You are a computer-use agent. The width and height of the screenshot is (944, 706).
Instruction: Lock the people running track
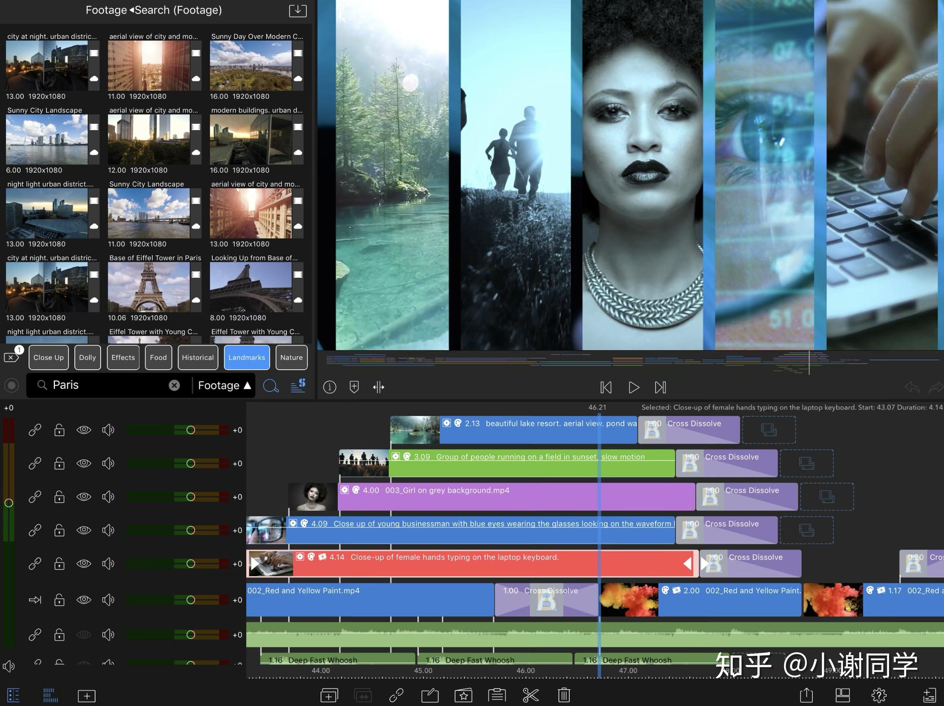coord(59,463)
